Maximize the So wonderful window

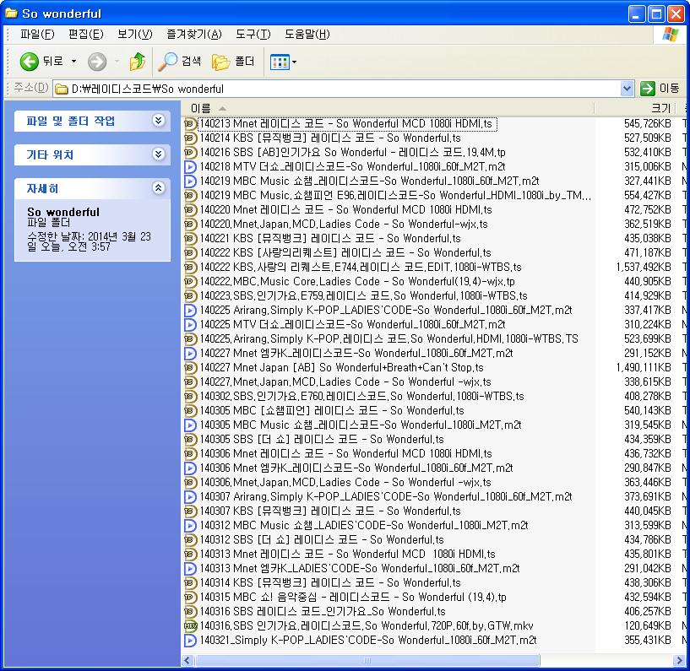(655, 14)
